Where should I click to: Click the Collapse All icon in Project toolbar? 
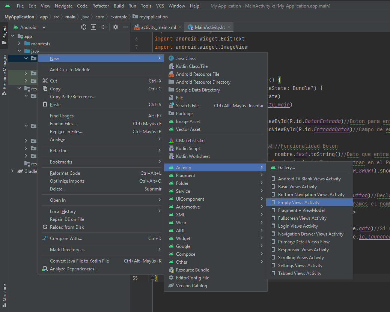(103, 27)
